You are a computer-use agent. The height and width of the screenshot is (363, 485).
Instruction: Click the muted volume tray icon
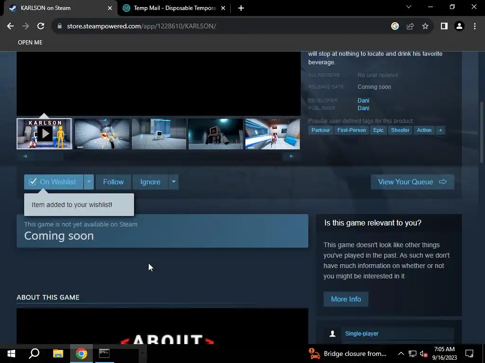pos(424,354)
